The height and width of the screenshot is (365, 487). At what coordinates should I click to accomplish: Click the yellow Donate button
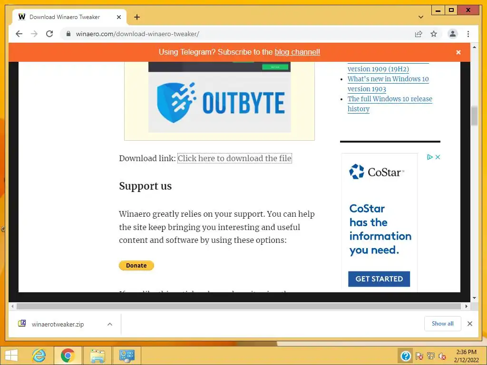(x=136, y=265)
